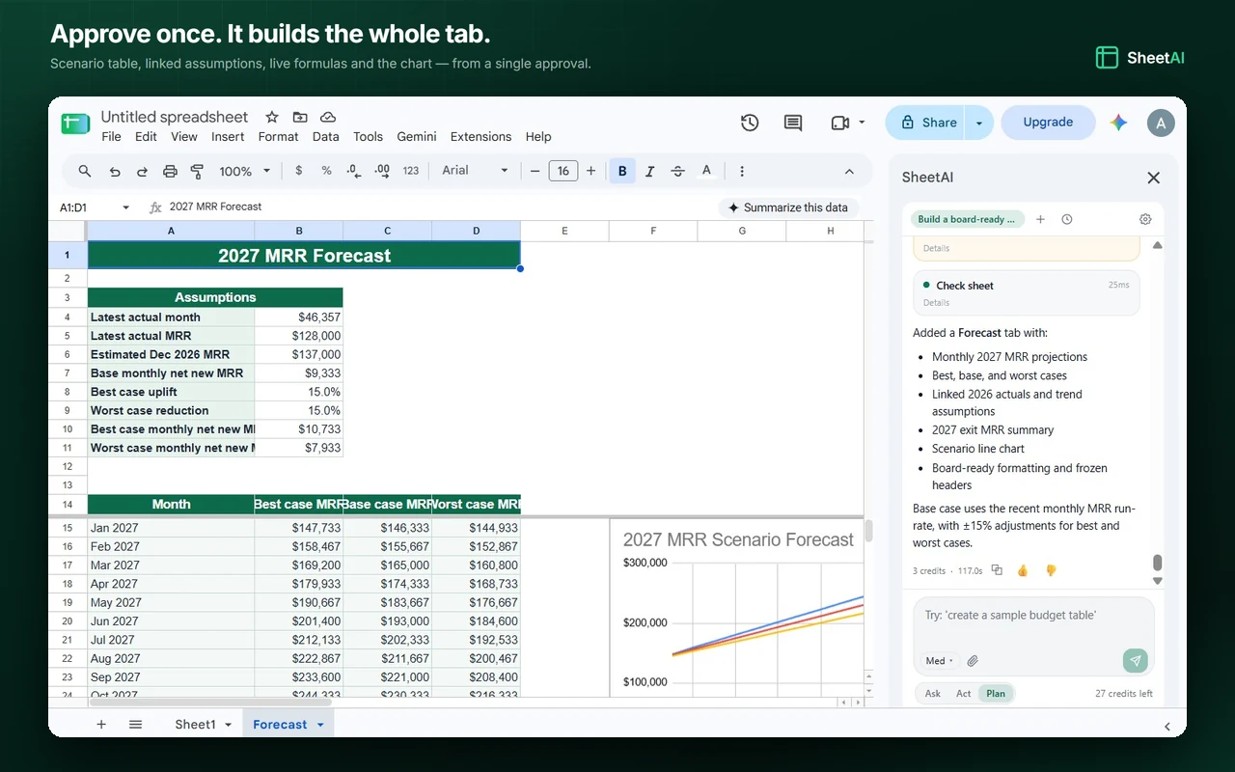1235x772 pixels.
Task: Toggle bold formatting
Action: (622, 171)
